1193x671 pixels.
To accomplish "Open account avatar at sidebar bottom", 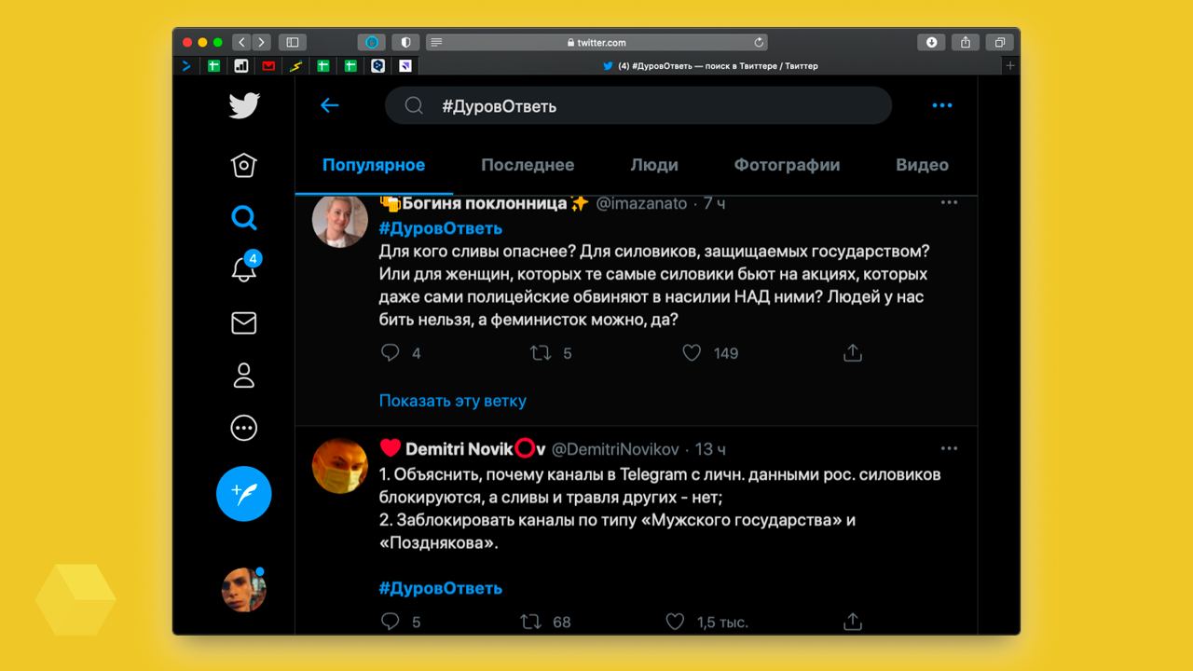I will click(244, 589).
